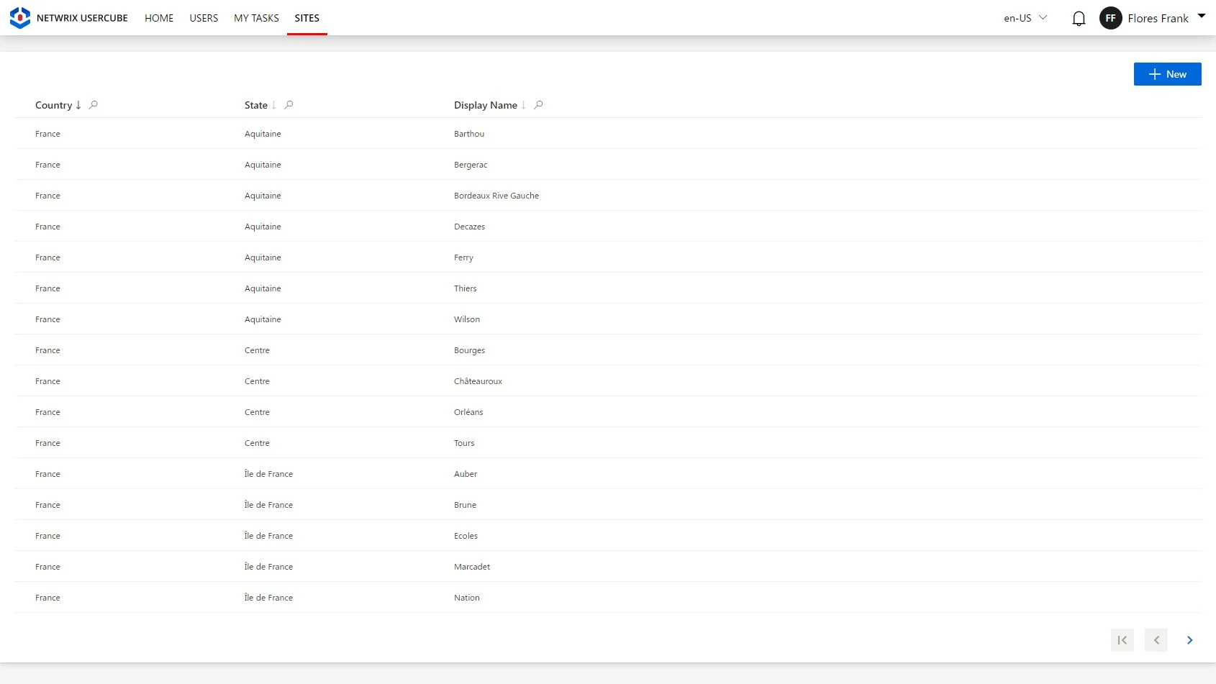Screen dimensions: 1216x684
Task: Sort by Display Name column arrow
Action: click(x=524, y=105)
